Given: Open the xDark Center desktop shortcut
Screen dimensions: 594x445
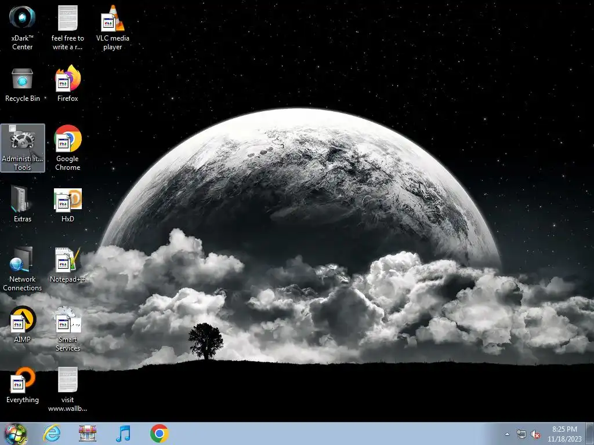Looking at the screenshot, I should 23,28.
